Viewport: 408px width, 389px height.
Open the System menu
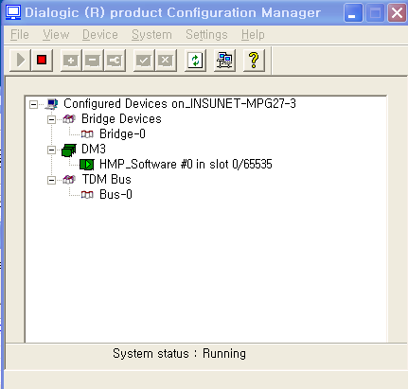[x=151, y=35]
